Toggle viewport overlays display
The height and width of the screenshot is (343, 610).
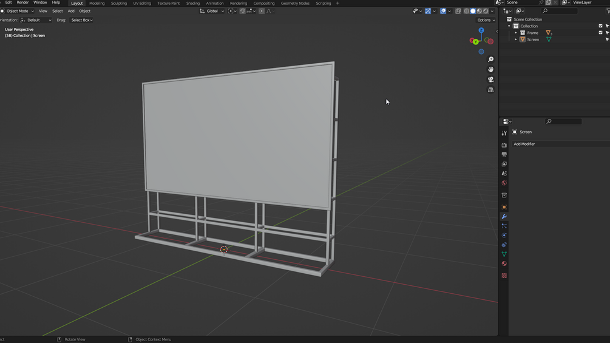click(442, 11)
